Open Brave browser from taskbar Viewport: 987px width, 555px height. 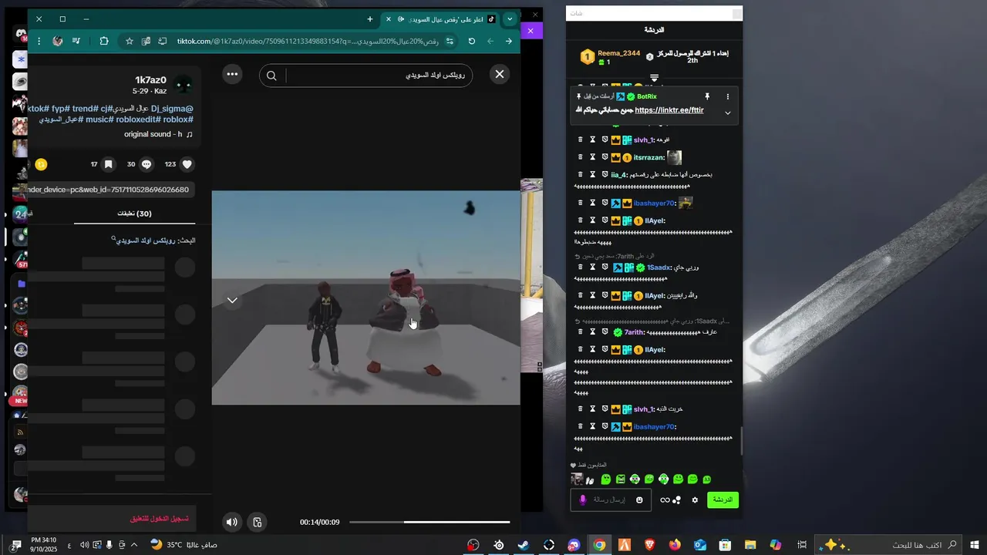[x=649, y=545]
